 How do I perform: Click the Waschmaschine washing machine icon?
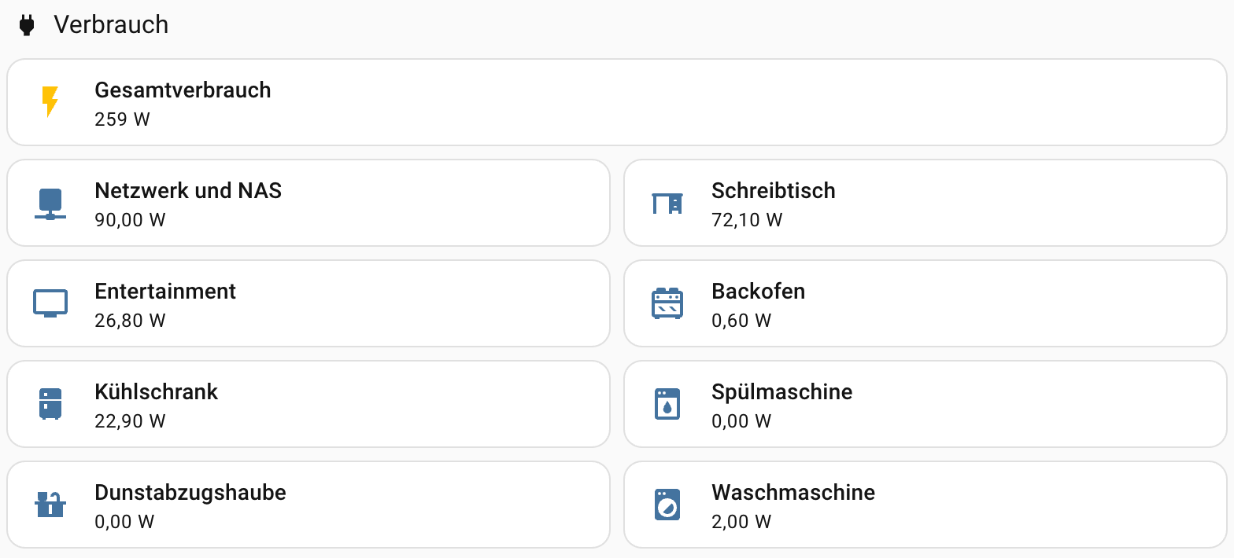(667, 505)
